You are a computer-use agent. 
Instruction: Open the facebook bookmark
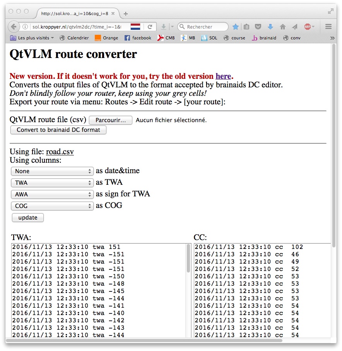(x=138, y=38)
